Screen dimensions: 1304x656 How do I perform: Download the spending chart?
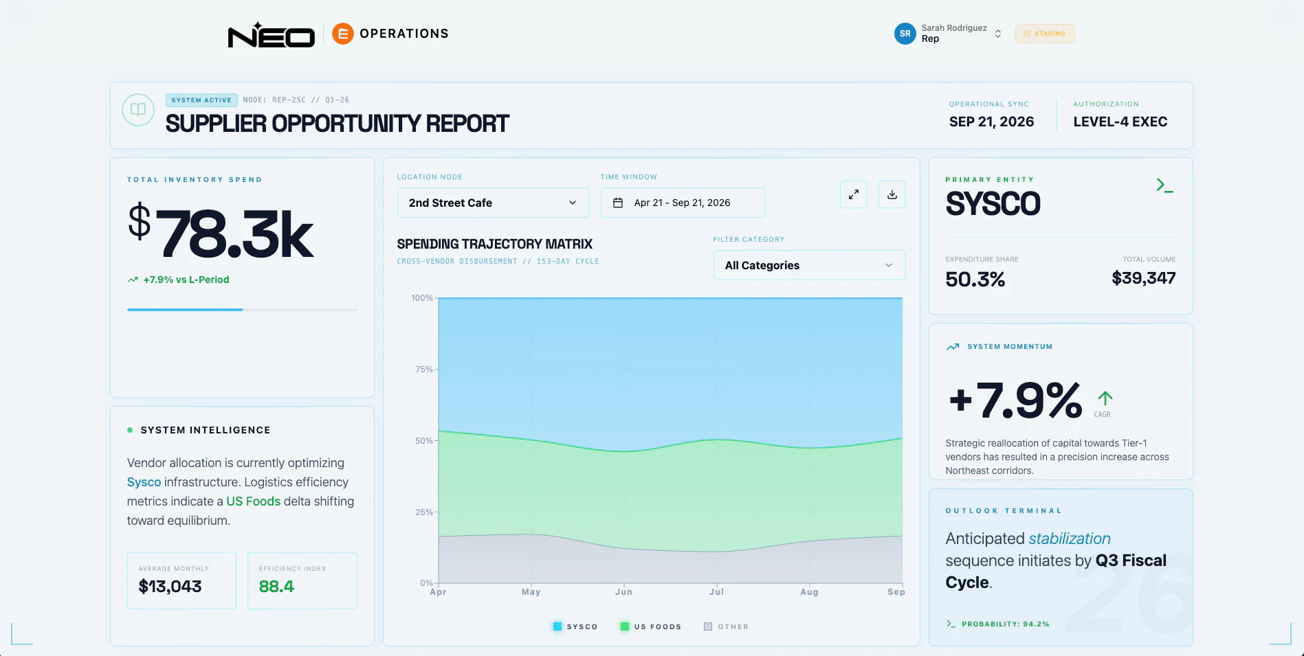(892, 194)
